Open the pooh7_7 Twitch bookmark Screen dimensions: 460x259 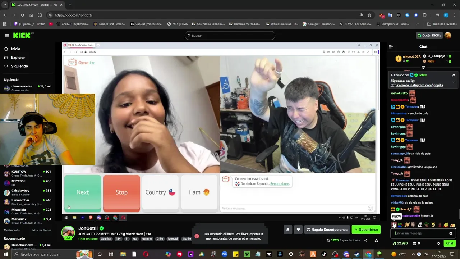tap(29, 24)
